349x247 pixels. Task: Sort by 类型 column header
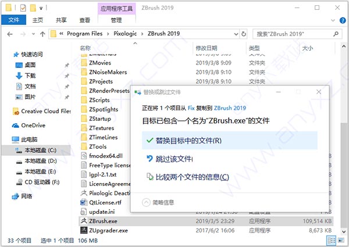coord(254,48)
